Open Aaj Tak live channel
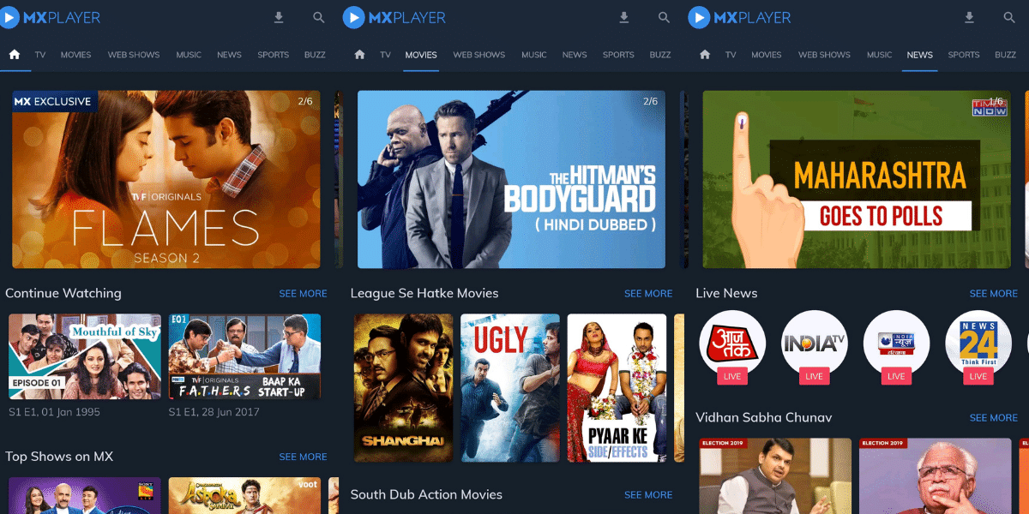Viewport: 1029px width, 514px height. click(x=732, y=344)
